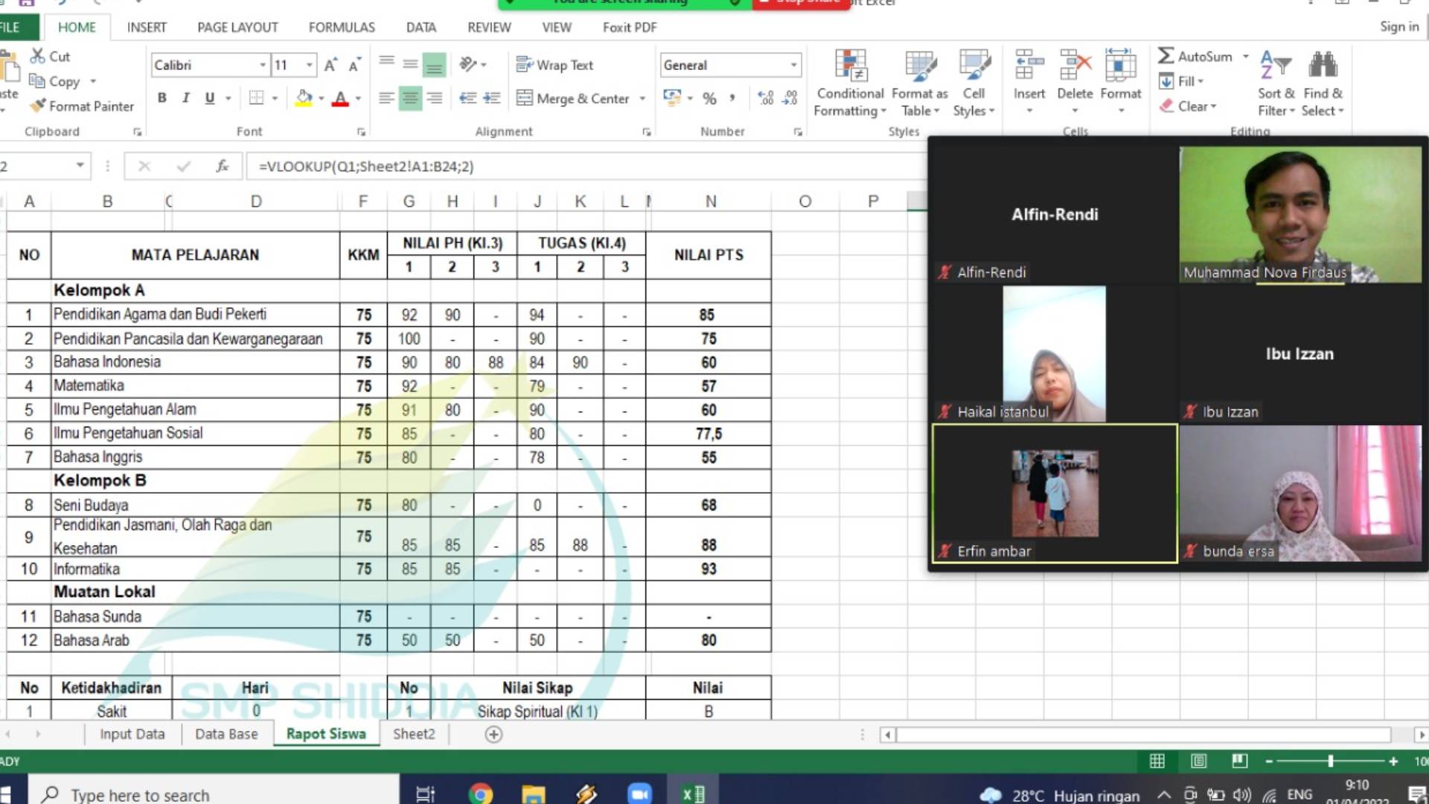Switch to the Data Base sheet tab
This screenshot has height=804, width=1429.
click(x=226, y=734)
